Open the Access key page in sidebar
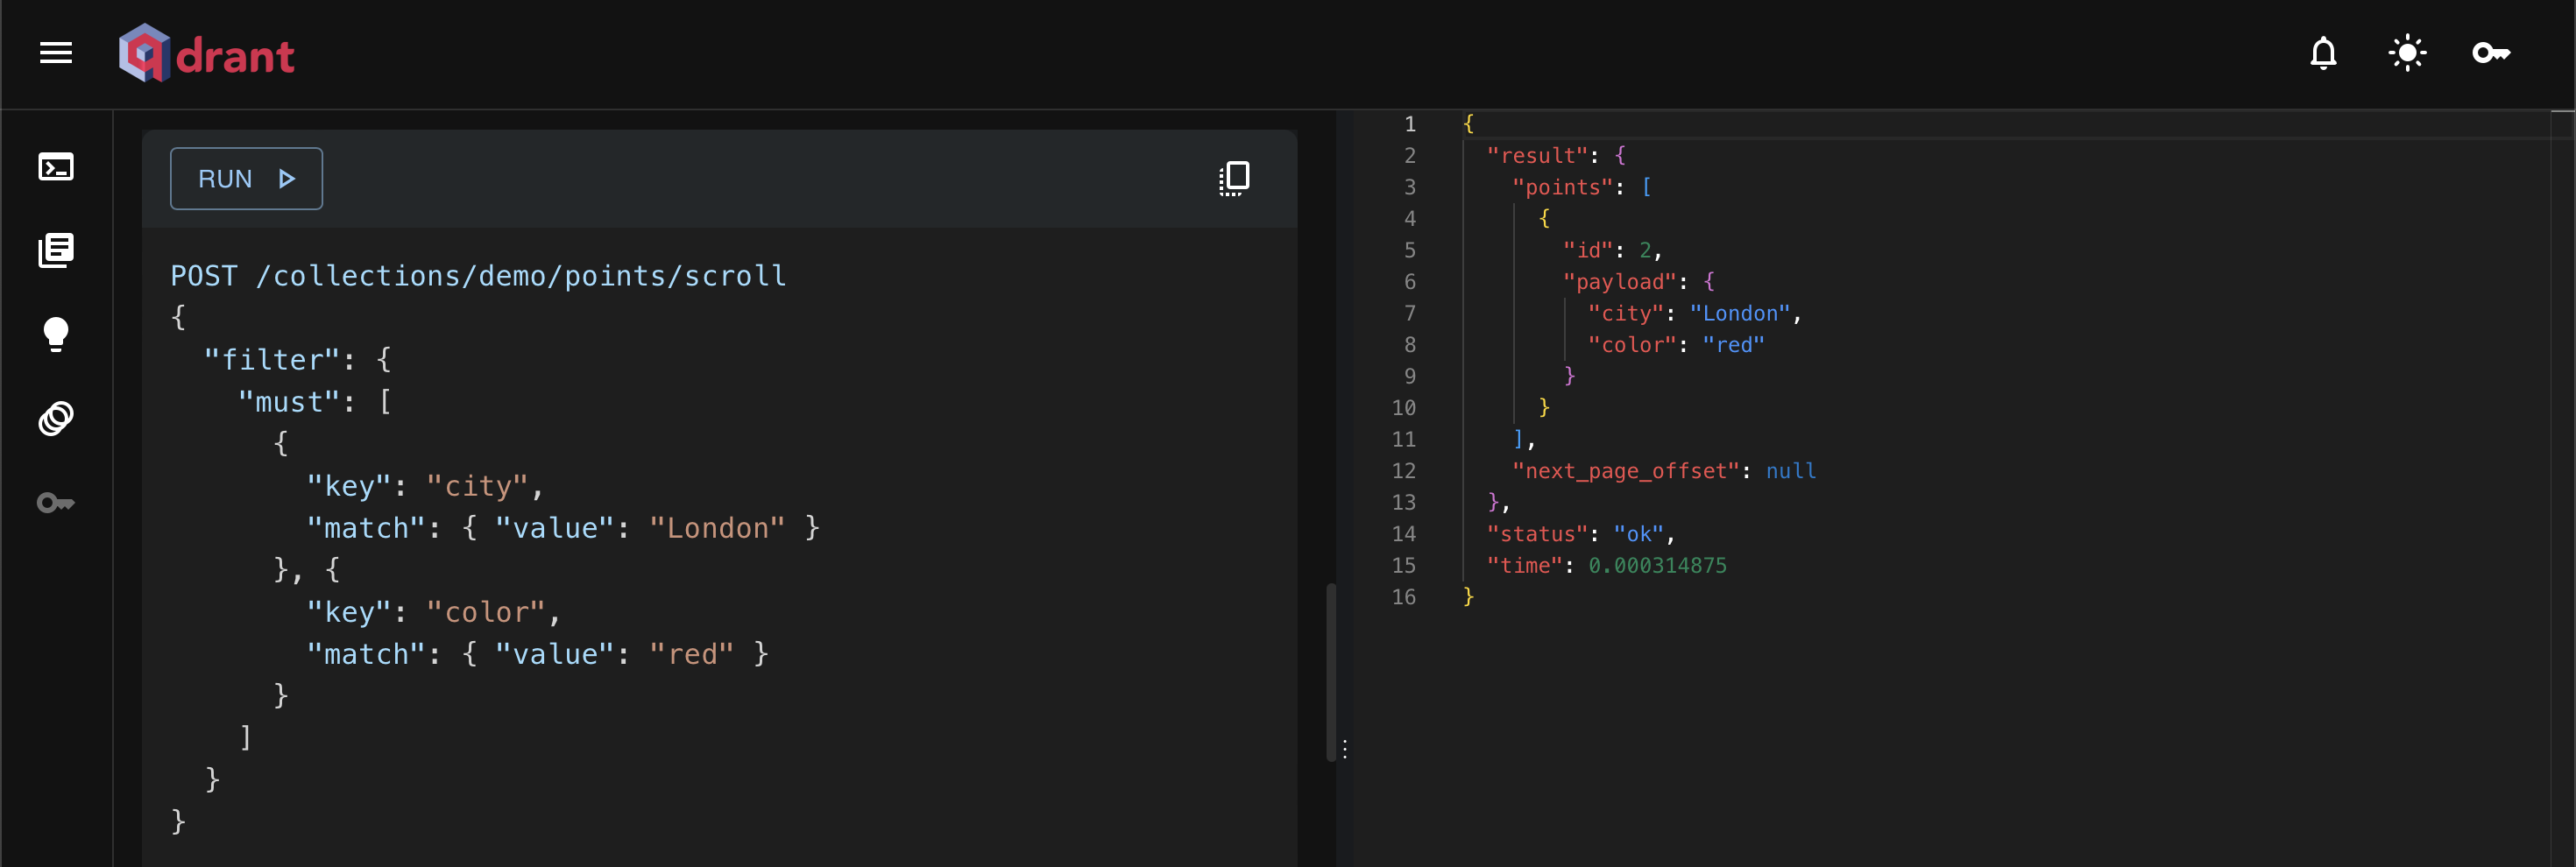Image resolution: width=2576 pixels, height=867 pixels. pos(56,502)
